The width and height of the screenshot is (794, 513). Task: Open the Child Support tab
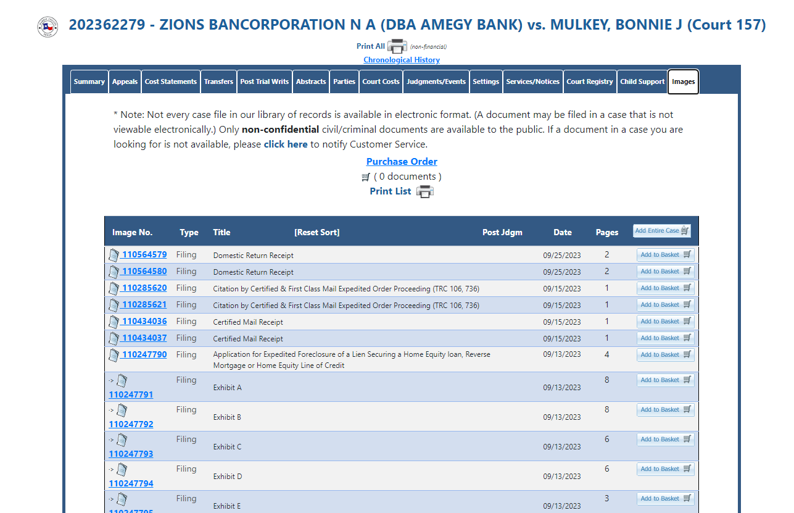tap(642, 81)
